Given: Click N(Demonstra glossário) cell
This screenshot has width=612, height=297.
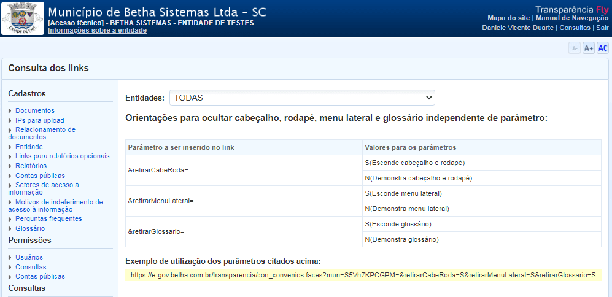Looking at the screenshot, I should [482, 239].
